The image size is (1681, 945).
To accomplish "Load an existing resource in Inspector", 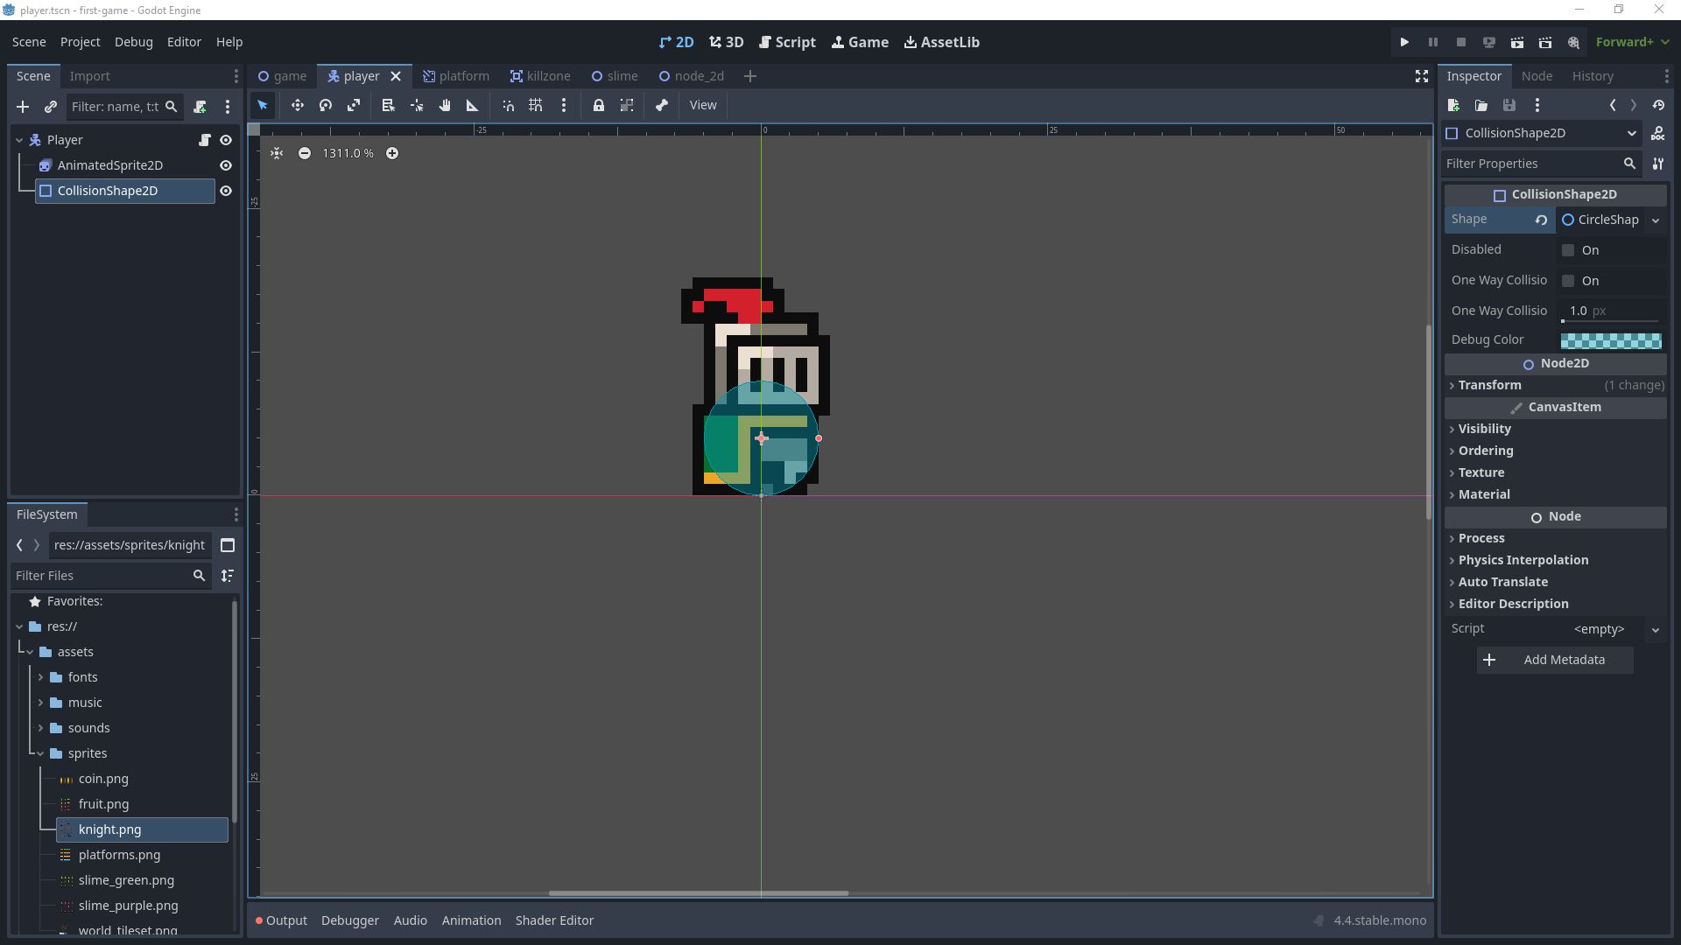I will coord(1481,106).
